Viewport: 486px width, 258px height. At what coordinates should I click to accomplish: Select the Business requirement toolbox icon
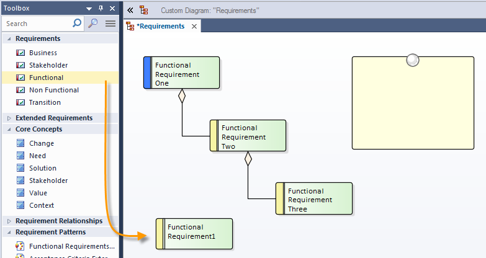pos(20,53)
